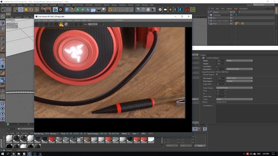278x156 pixels.
Task: Click the Floor object's first tag icon
Action: (x=236, y=23)
